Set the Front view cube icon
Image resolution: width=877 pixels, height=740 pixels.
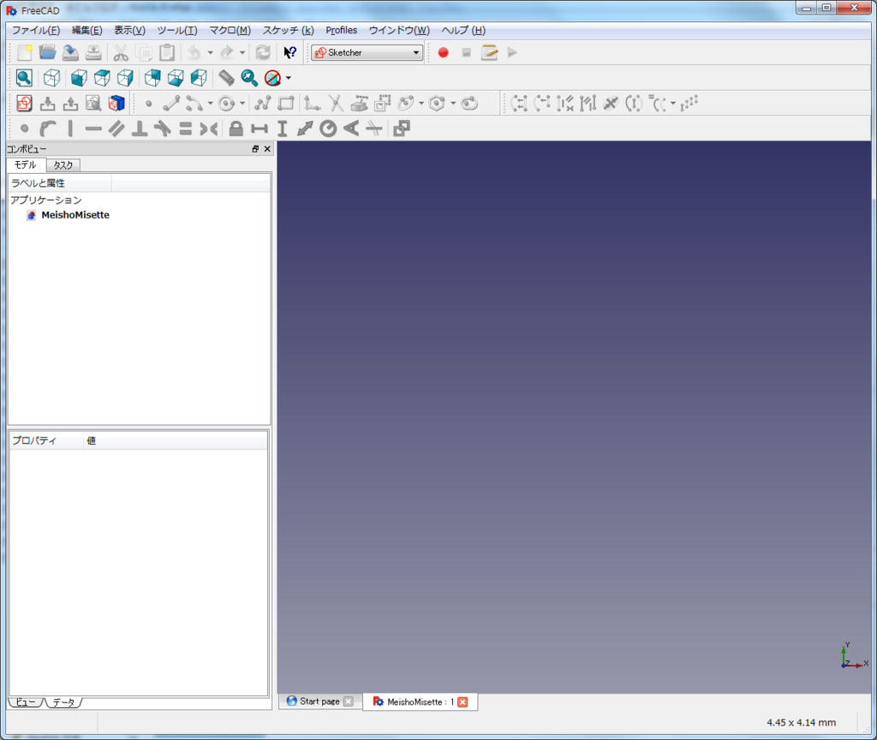tap(79, 78)
